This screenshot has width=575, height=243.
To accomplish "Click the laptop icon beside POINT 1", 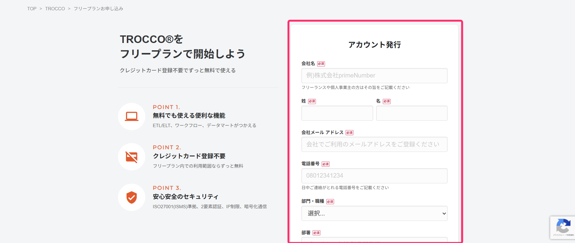I will tap(132, 117).
